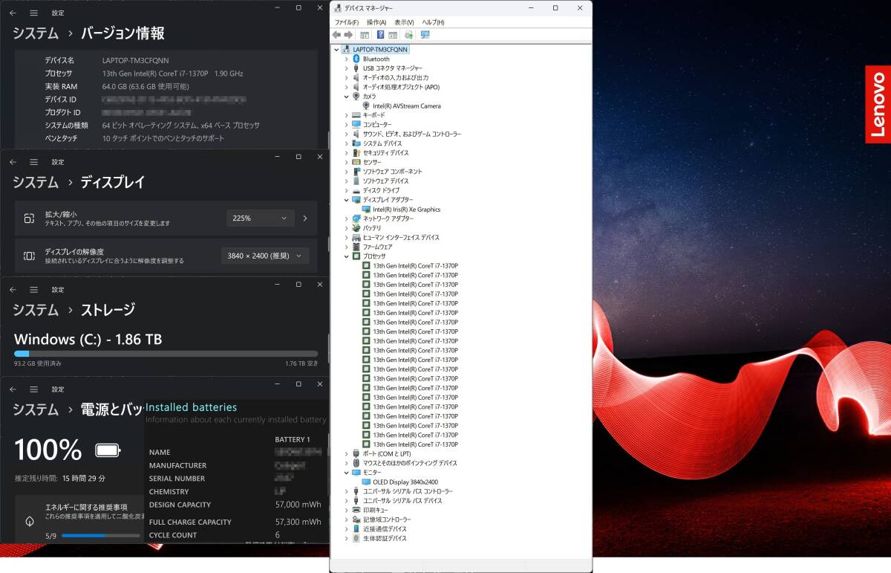891x573 pixels.
Task: Open the 225% scale dropdown
Action: coord(261,218)
